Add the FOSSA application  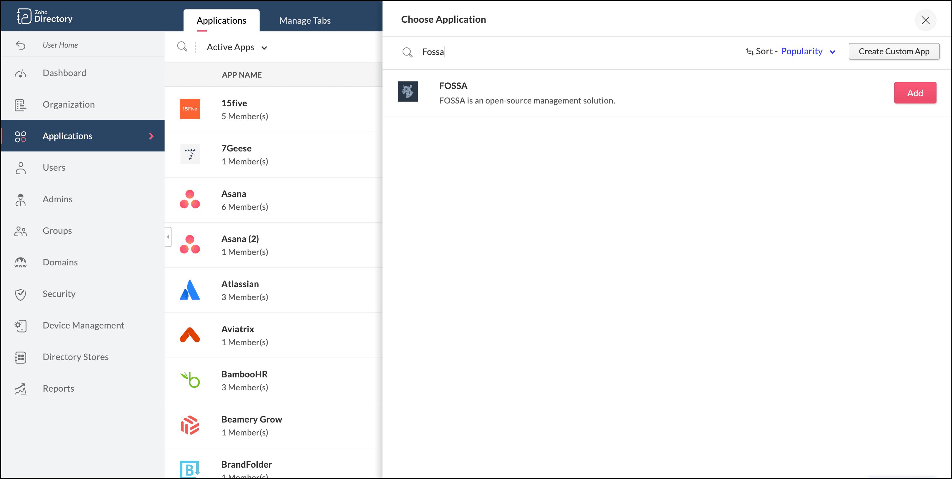point(915,93)
